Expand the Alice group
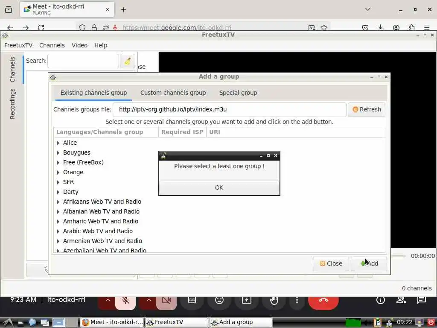Viewport: 437px width, 328px height. [58, 143]
